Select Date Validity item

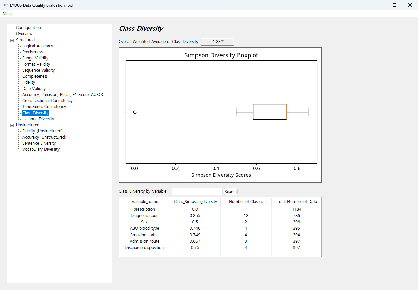click(34, 89)
